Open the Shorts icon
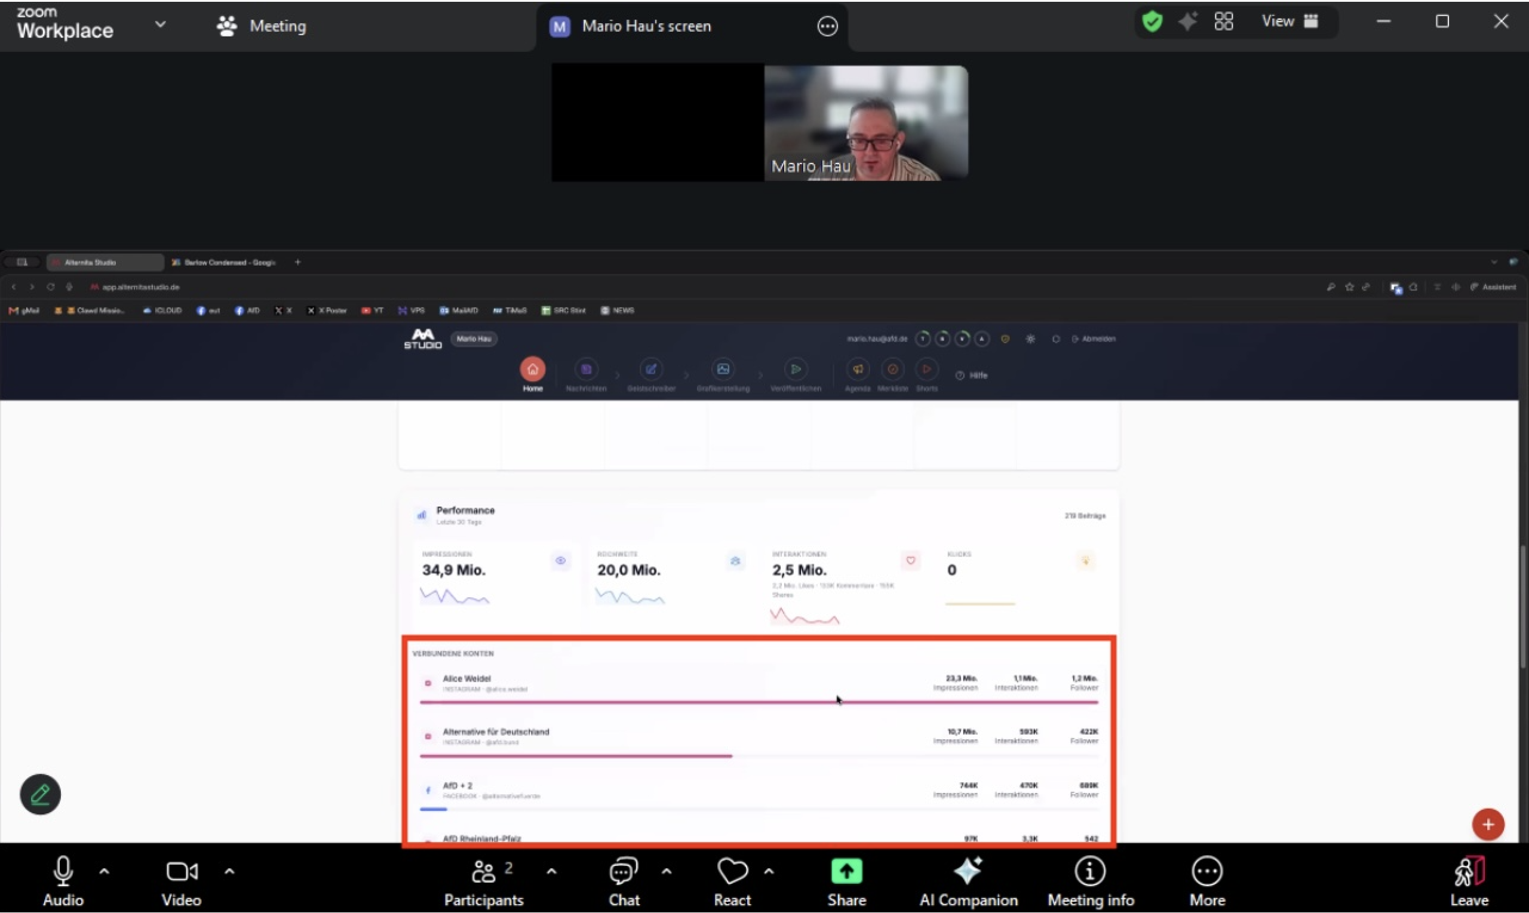The height and width of the screenshot is (913, 1529). 926,370
